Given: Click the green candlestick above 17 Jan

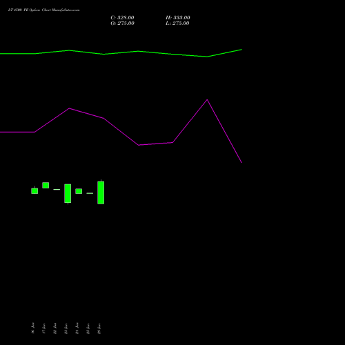Looking at the screenshot, I should 46,185.
